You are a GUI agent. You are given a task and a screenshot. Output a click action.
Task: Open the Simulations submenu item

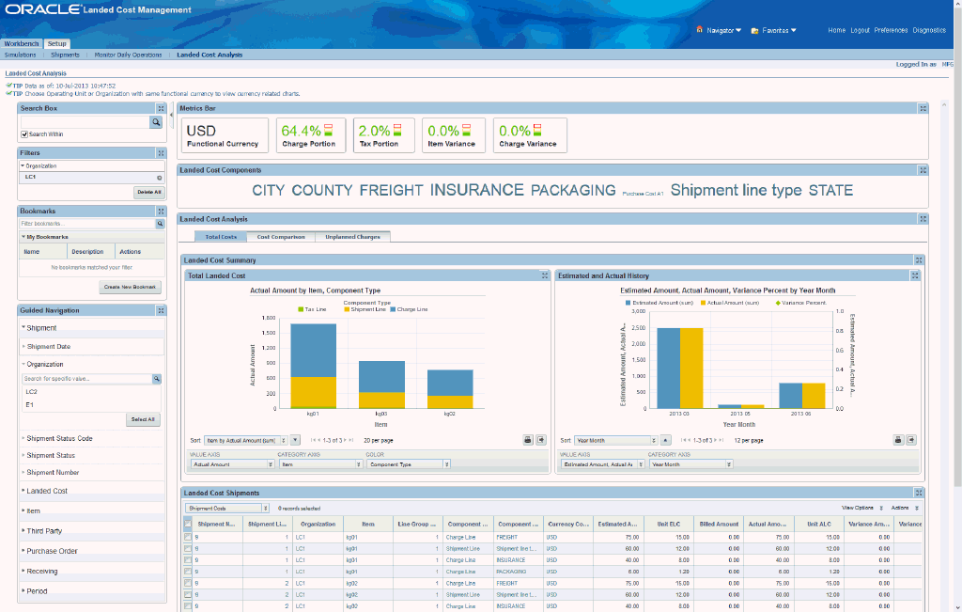click(21, 55)
